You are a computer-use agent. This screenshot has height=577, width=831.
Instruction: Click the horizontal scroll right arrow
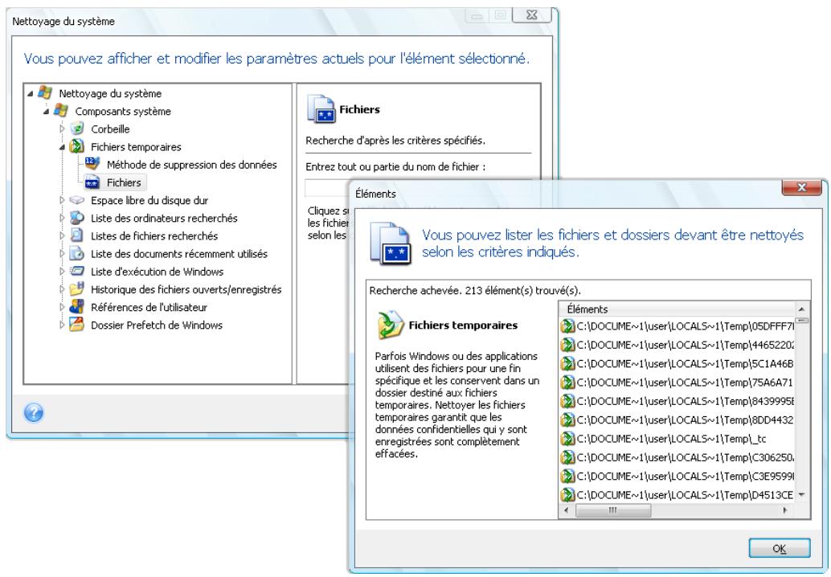(785, 510)
